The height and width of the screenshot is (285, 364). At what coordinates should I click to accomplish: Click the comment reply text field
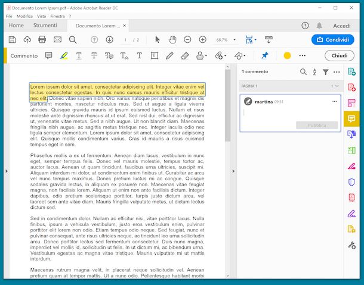click(x=290, y=113)
